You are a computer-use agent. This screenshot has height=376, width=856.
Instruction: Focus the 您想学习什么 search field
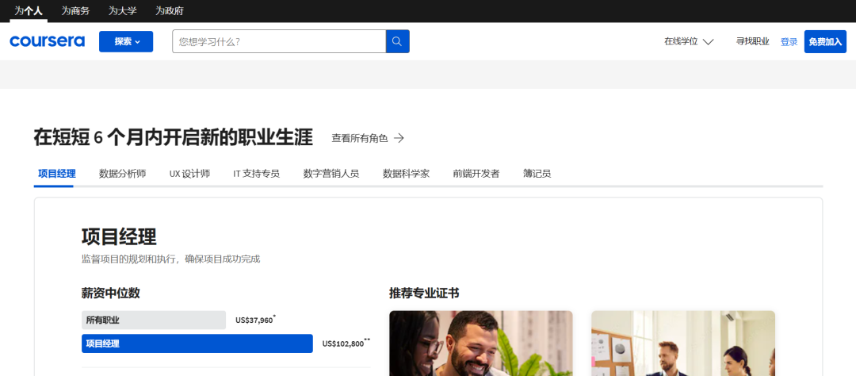coord(279,41)
